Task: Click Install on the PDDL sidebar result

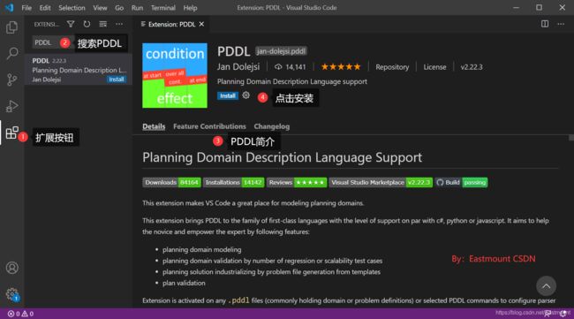Action: pos(117,80)
